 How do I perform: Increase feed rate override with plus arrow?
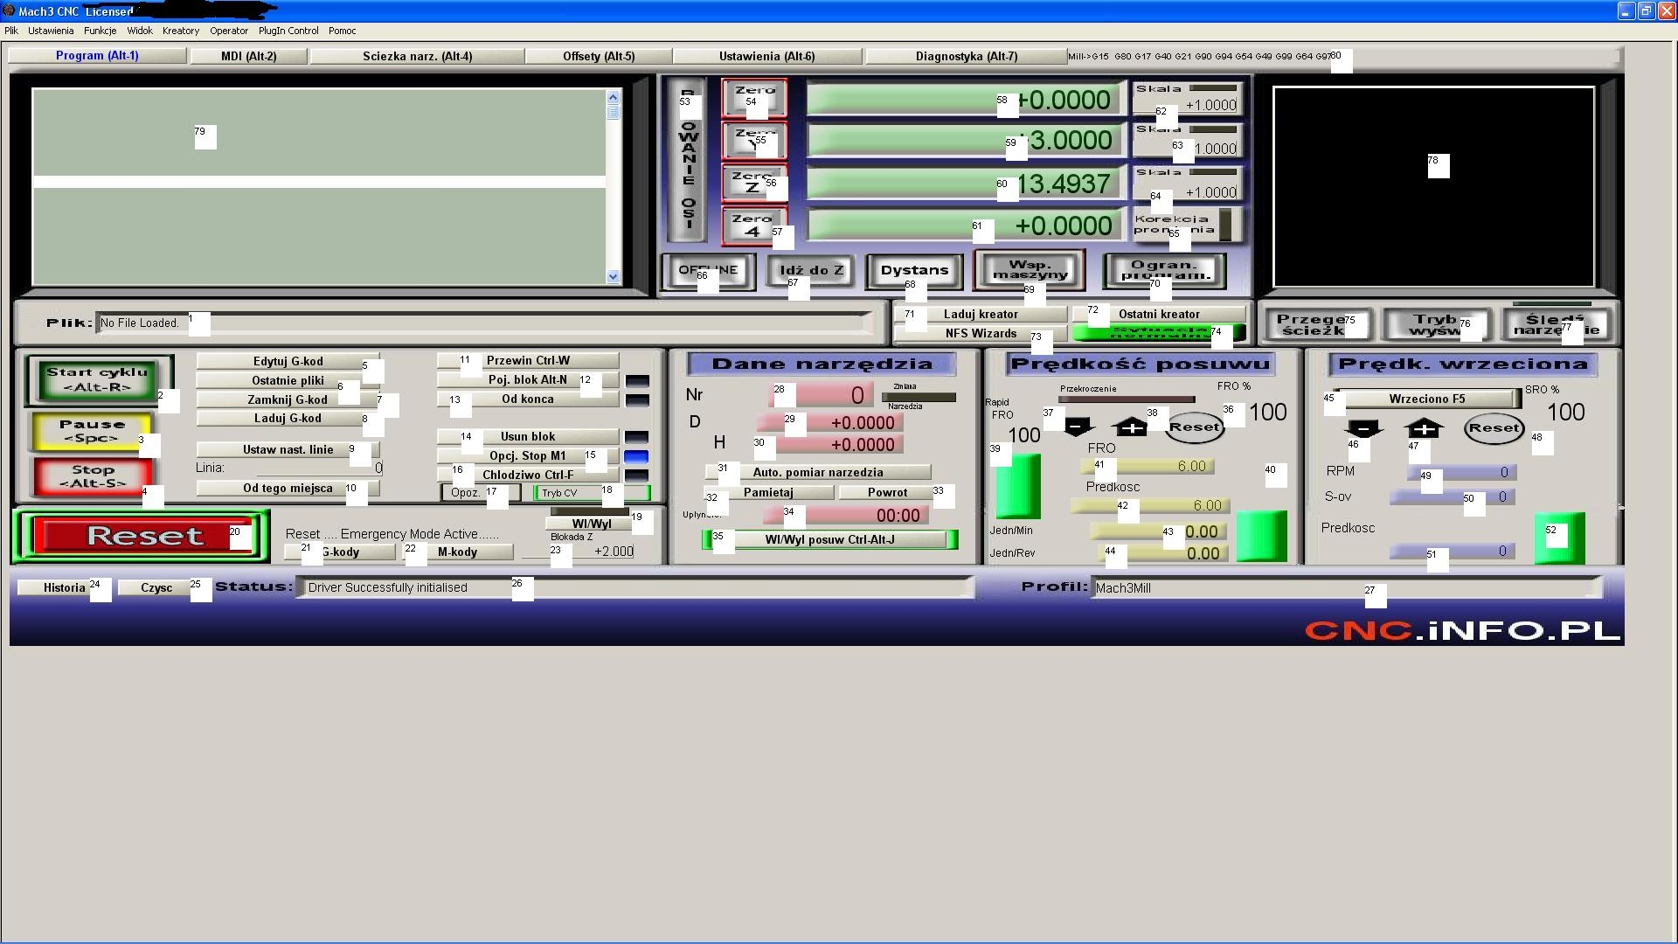1132,427
